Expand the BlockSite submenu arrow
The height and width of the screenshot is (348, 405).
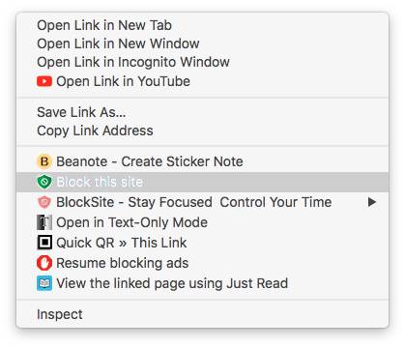pos(372,202)
